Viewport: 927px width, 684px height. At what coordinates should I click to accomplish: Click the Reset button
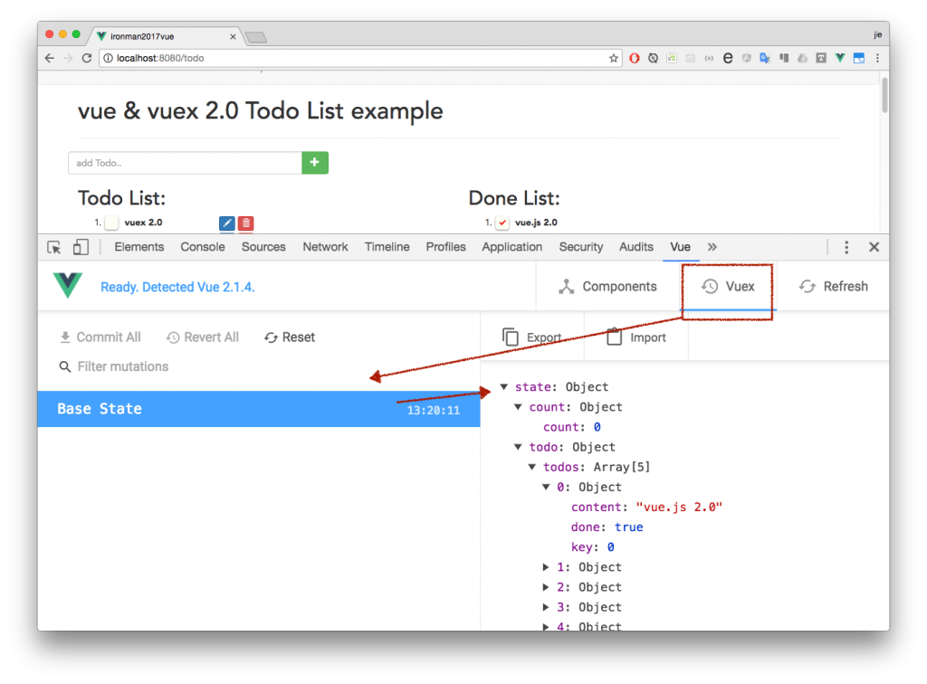(290, 337)
